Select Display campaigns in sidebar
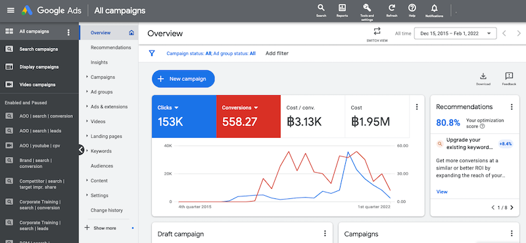This screenshot has width=526, height=243. tap(39, 67)
